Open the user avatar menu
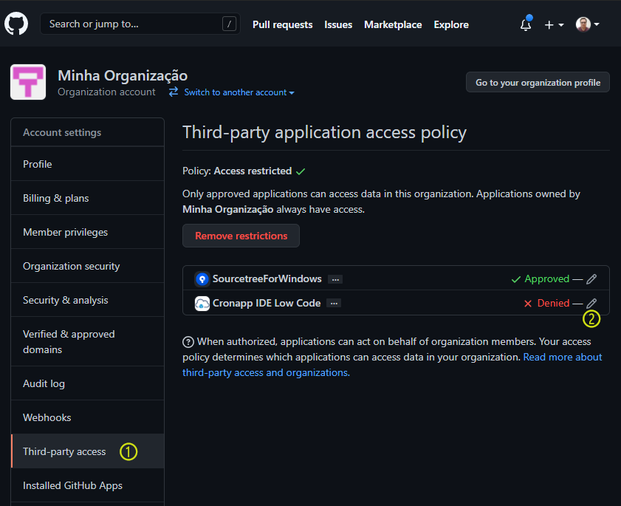 pyautogui.click(x=587, y=24)
